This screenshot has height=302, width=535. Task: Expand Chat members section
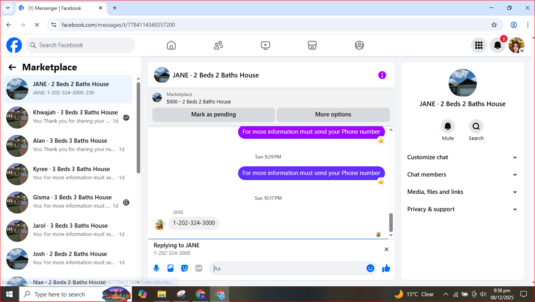462,175
